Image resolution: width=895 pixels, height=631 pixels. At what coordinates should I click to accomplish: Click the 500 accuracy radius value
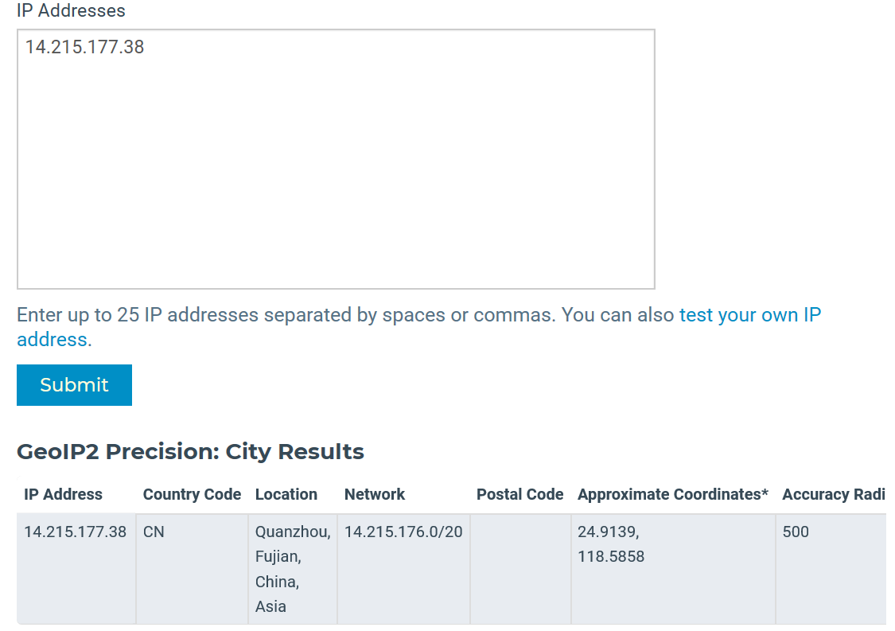(x=796, y=532)
